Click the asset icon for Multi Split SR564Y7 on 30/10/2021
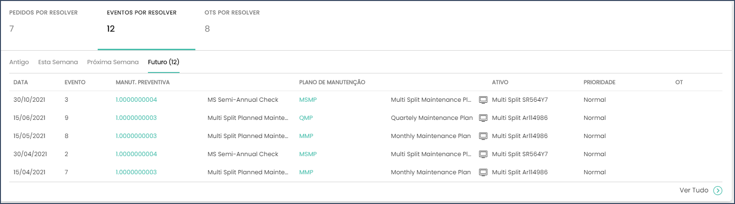The height and width of the screenshot is (204, 735). pyautogui.click(x=483, y=100)
